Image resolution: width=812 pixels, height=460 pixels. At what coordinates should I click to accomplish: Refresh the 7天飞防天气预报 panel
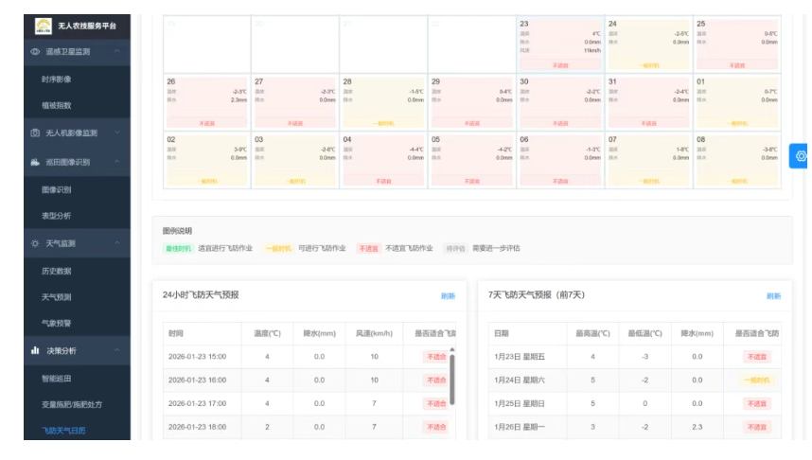[773, 296]
